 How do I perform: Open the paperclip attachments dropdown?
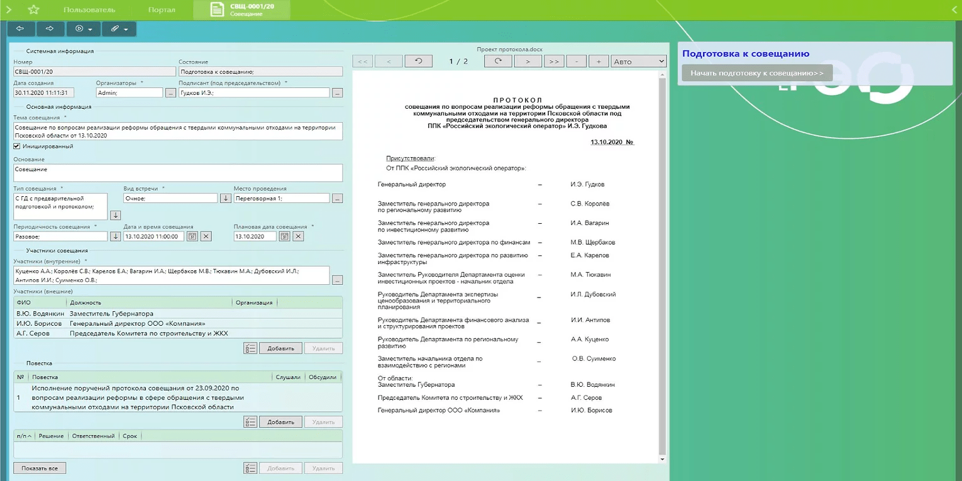[x=119, y=28]
